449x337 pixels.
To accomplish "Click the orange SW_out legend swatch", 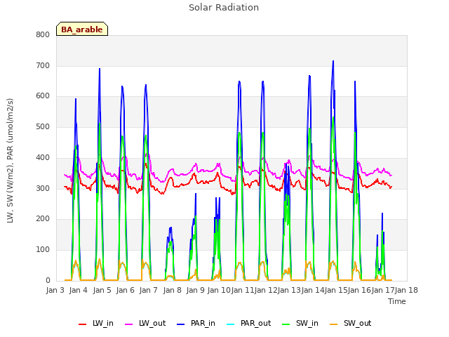I will click(x=334, y=324).
